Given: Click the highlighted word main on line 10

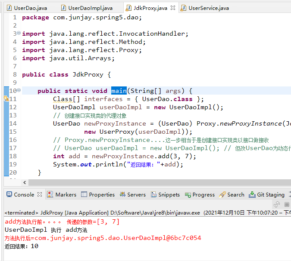Looking at the screenshot, I should click(119, 91).
